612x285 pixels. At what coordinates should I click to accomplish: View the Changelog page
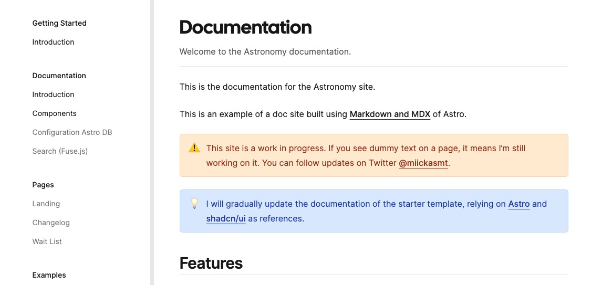coord(51,223)
